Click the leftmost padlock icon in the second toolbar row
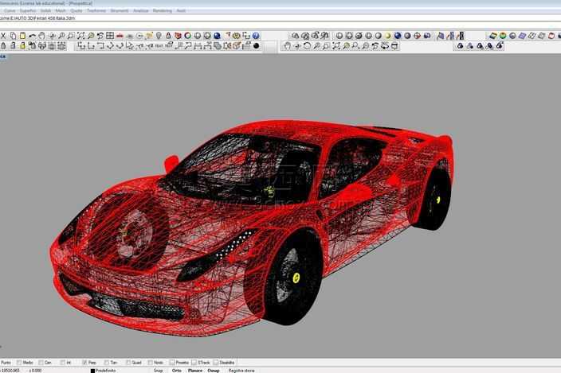 coord(3,45)
